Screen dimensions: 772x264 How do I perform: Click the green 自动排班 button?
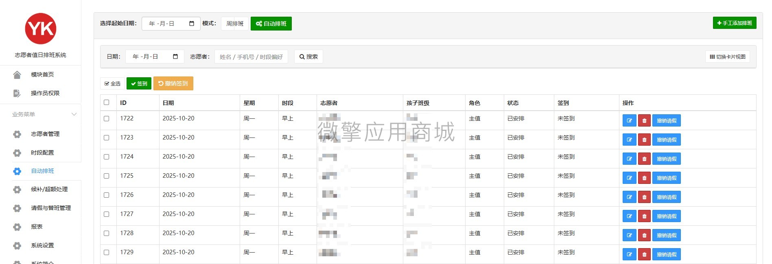coord(271,24)
